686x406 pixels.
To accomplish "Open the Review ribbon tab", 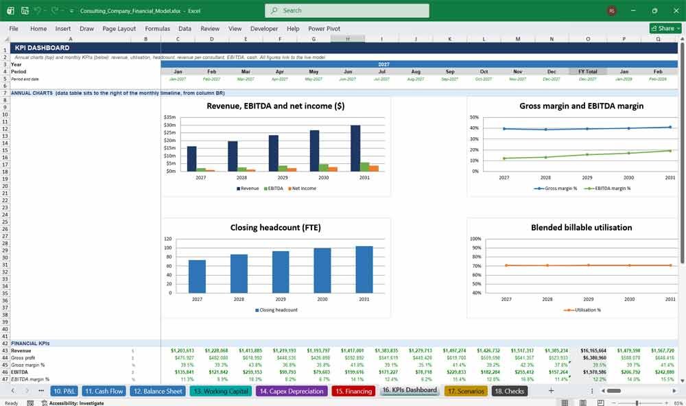I will coord(210,28).
